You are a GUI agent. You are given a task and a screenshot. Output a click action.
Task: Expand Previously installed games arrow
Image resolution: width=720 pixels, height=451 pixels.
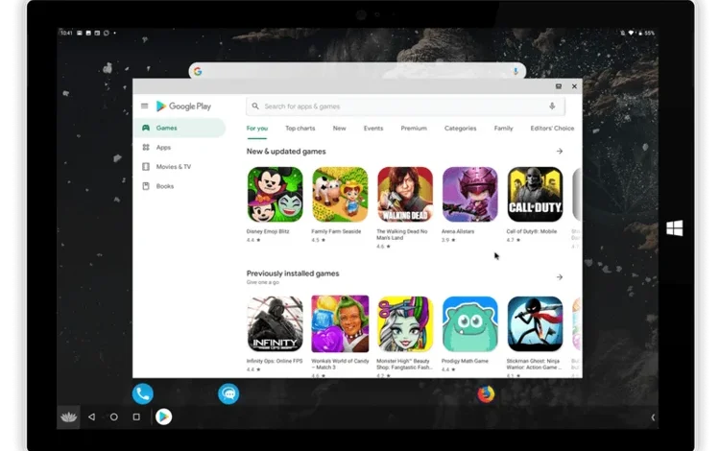[x=560, y=277]
